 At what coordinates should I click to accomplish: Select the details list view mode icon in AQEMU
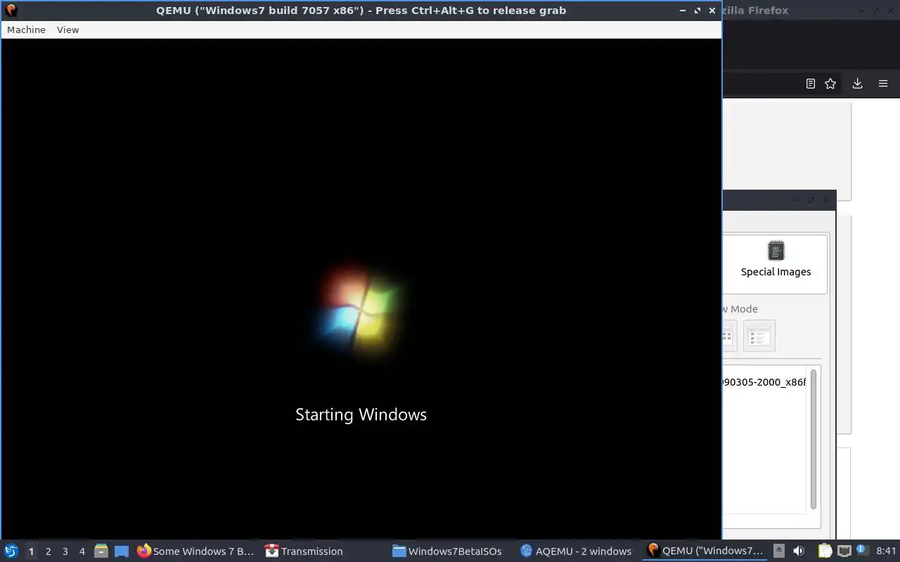pyautogui.click(x=759, y=336)
